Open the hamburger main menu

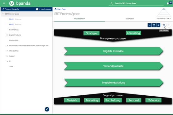click(x=4, y=3)
